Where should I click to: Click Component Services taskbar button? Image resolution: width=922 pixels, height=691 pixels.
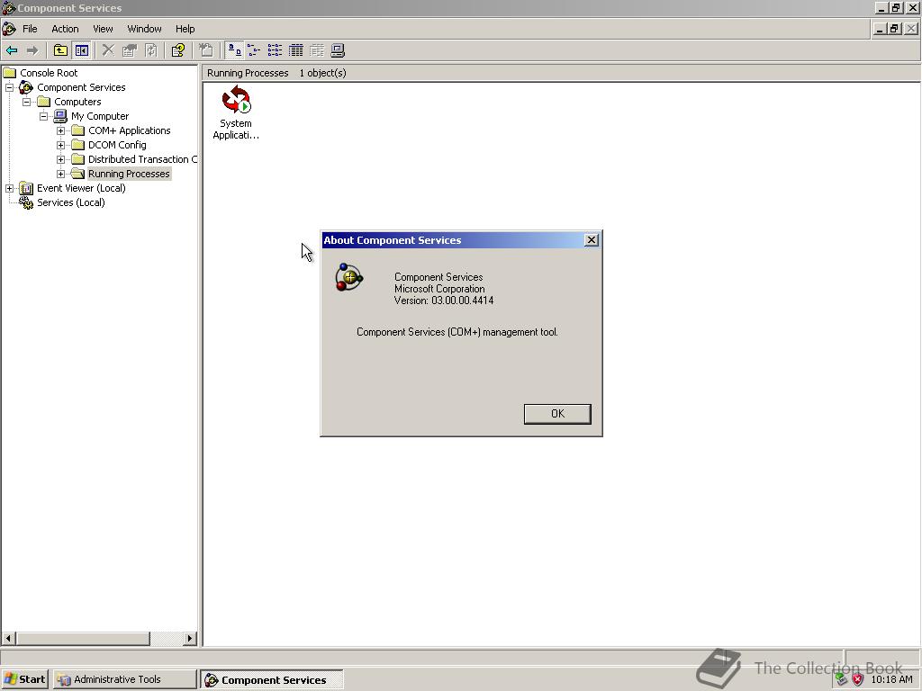[271, 680]
